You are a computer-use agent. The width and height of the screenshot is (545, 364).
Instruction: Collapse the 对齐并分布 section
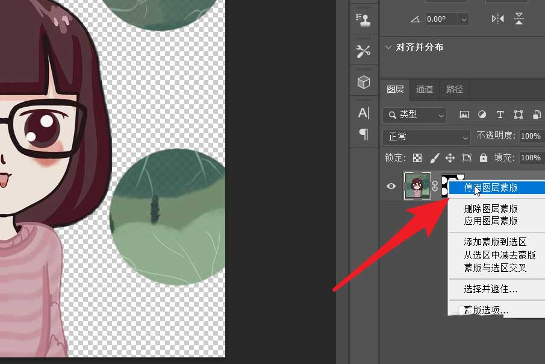[388, 47]
